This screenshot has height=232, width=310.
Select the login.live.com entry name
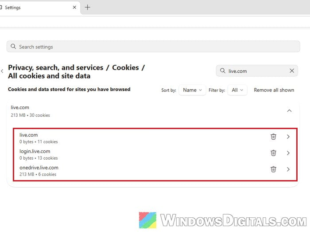(35, 151)
